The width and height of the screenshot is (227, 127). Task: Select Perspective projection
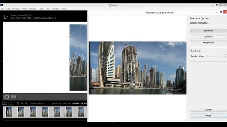(208, 42)
